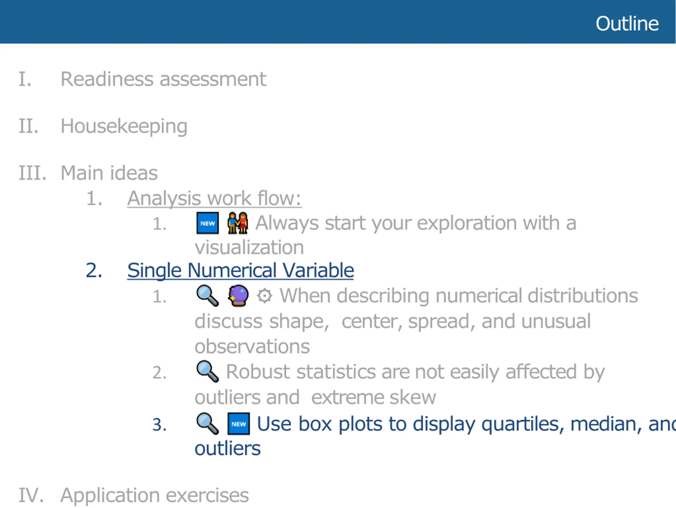Open the 'Single Numerical Variable' link

tap(241, 271)
